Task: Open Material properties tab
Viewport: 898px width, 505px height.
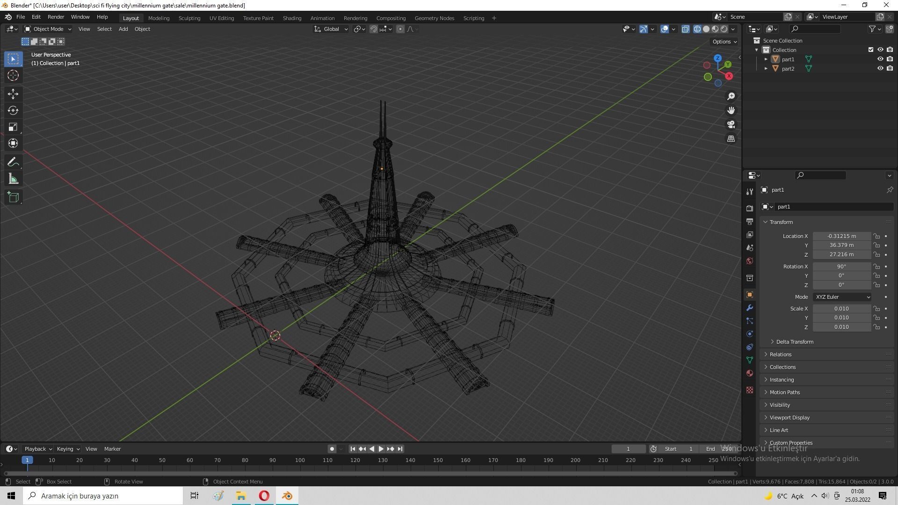Action: pos(750,373)
